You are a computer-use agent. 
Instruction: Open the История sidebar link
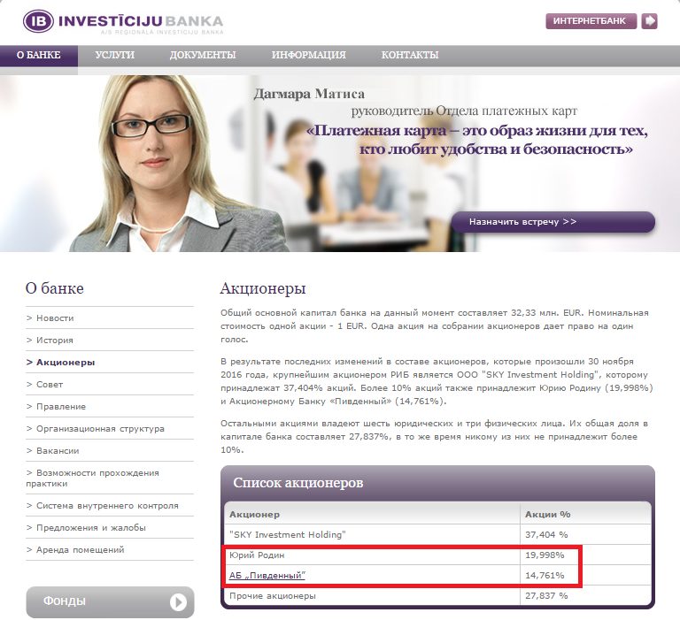pyautogui.click(x=55, y=340)
